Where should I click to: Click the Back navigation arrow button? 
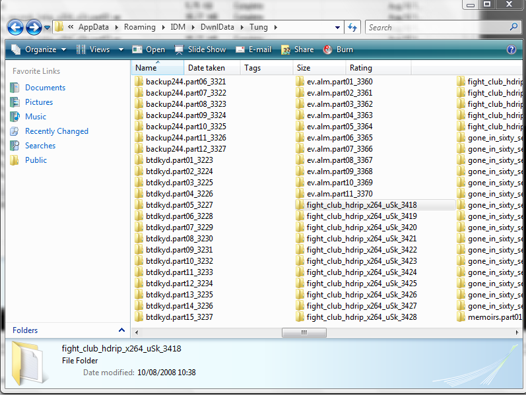point(16,28)
